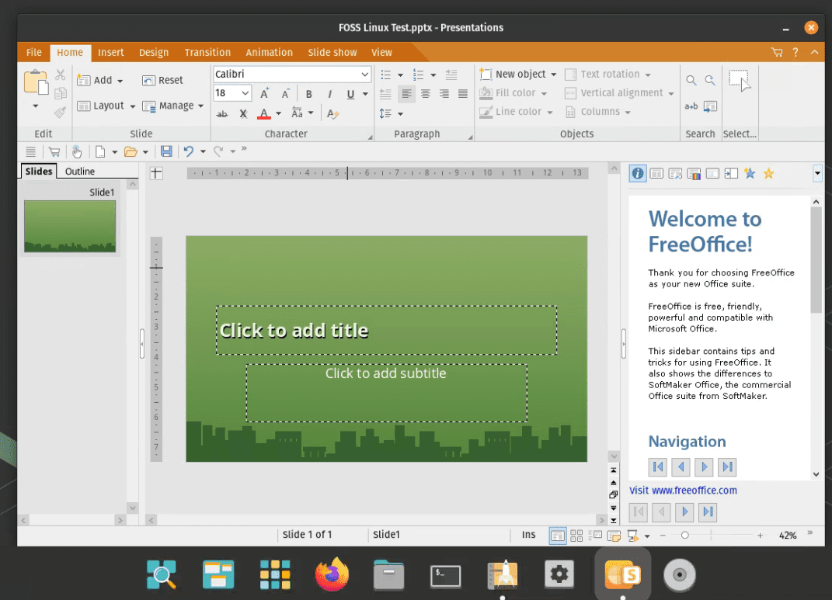Justify the paragraph text
The width and height of the screenshot is (832, 600).
click(x=463, y=94)
